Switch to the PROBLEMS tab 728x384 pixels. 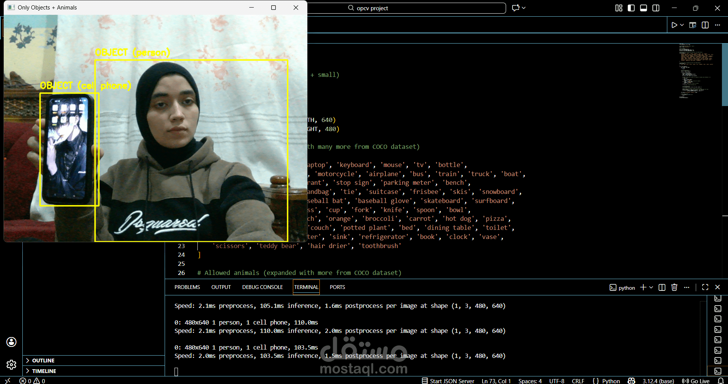point(187,287)
